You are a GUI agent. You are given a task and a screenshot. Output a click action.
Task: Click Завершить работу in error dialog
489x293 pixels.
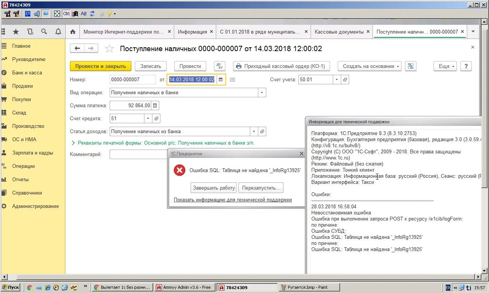pyautogui.click(x=214, y=188)
